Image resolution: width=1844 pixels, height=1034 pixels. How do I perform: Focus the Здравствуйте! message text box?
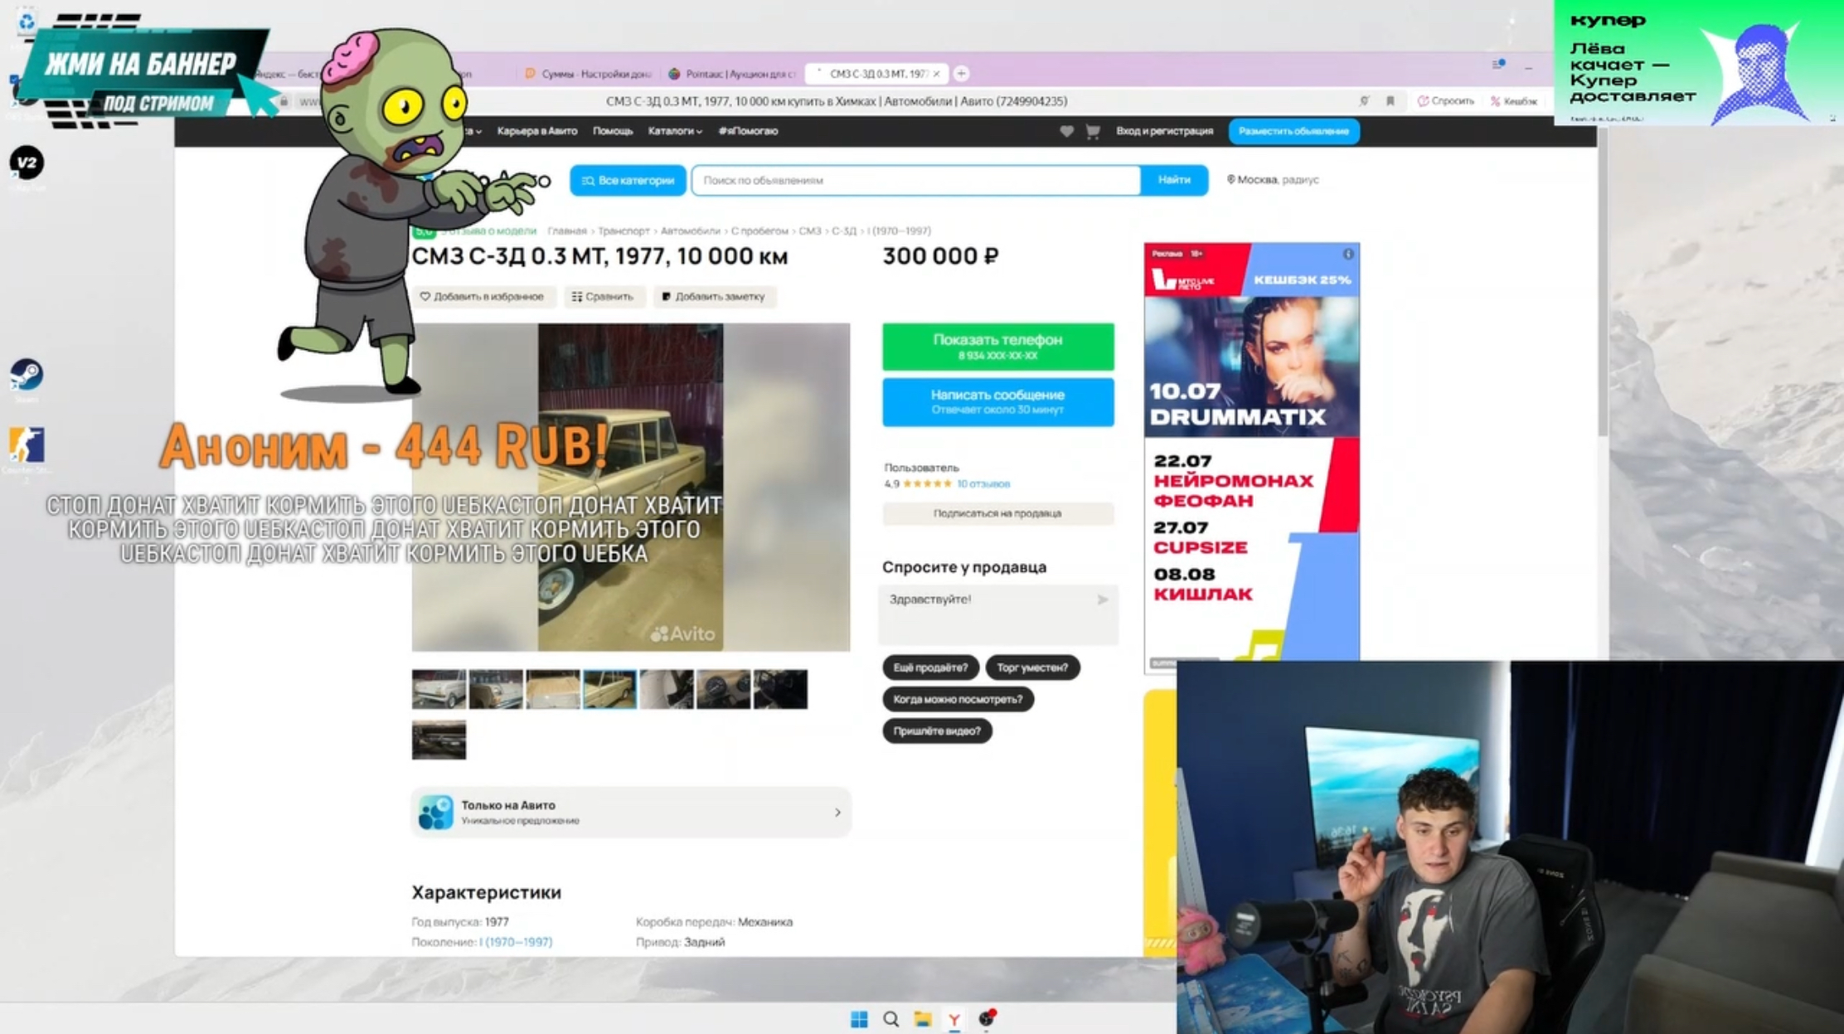[x=997, y=614]
